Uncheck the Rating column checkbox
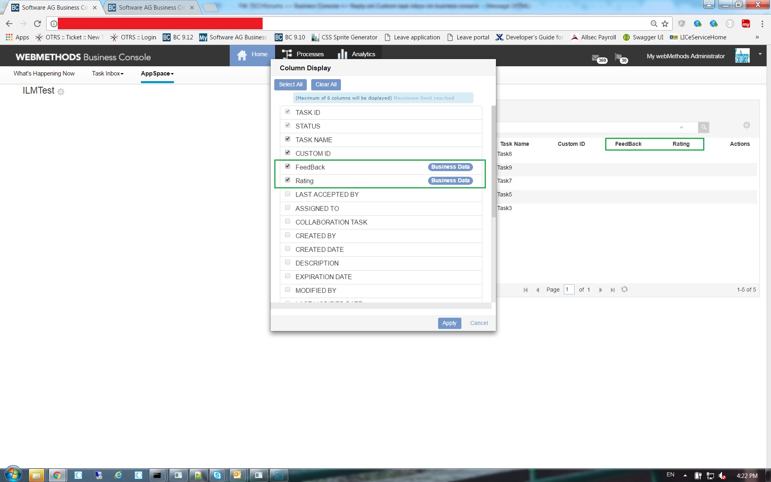This screenshot has width=771, height=482. 288,180
